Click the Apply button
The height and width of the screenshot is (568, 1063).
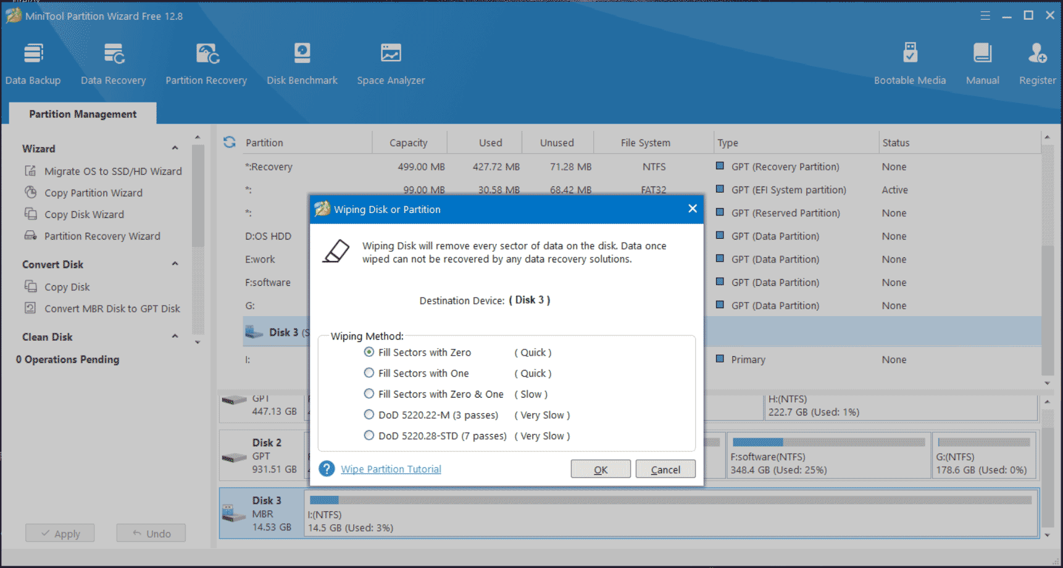[60, 533]
